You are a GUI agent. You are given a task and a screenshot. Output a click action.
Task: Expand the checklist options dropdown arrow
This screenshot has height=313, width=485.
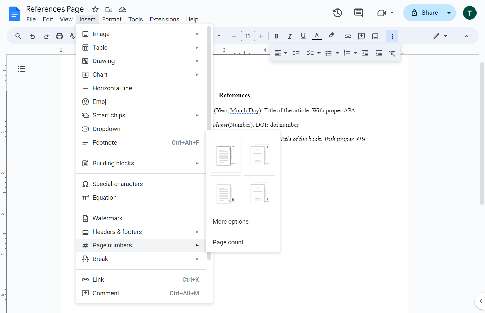click(x=319, y=53)
